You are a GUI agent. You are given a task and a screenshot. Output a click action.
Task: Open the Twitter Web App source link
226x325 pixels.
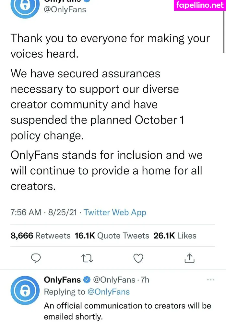115,213
